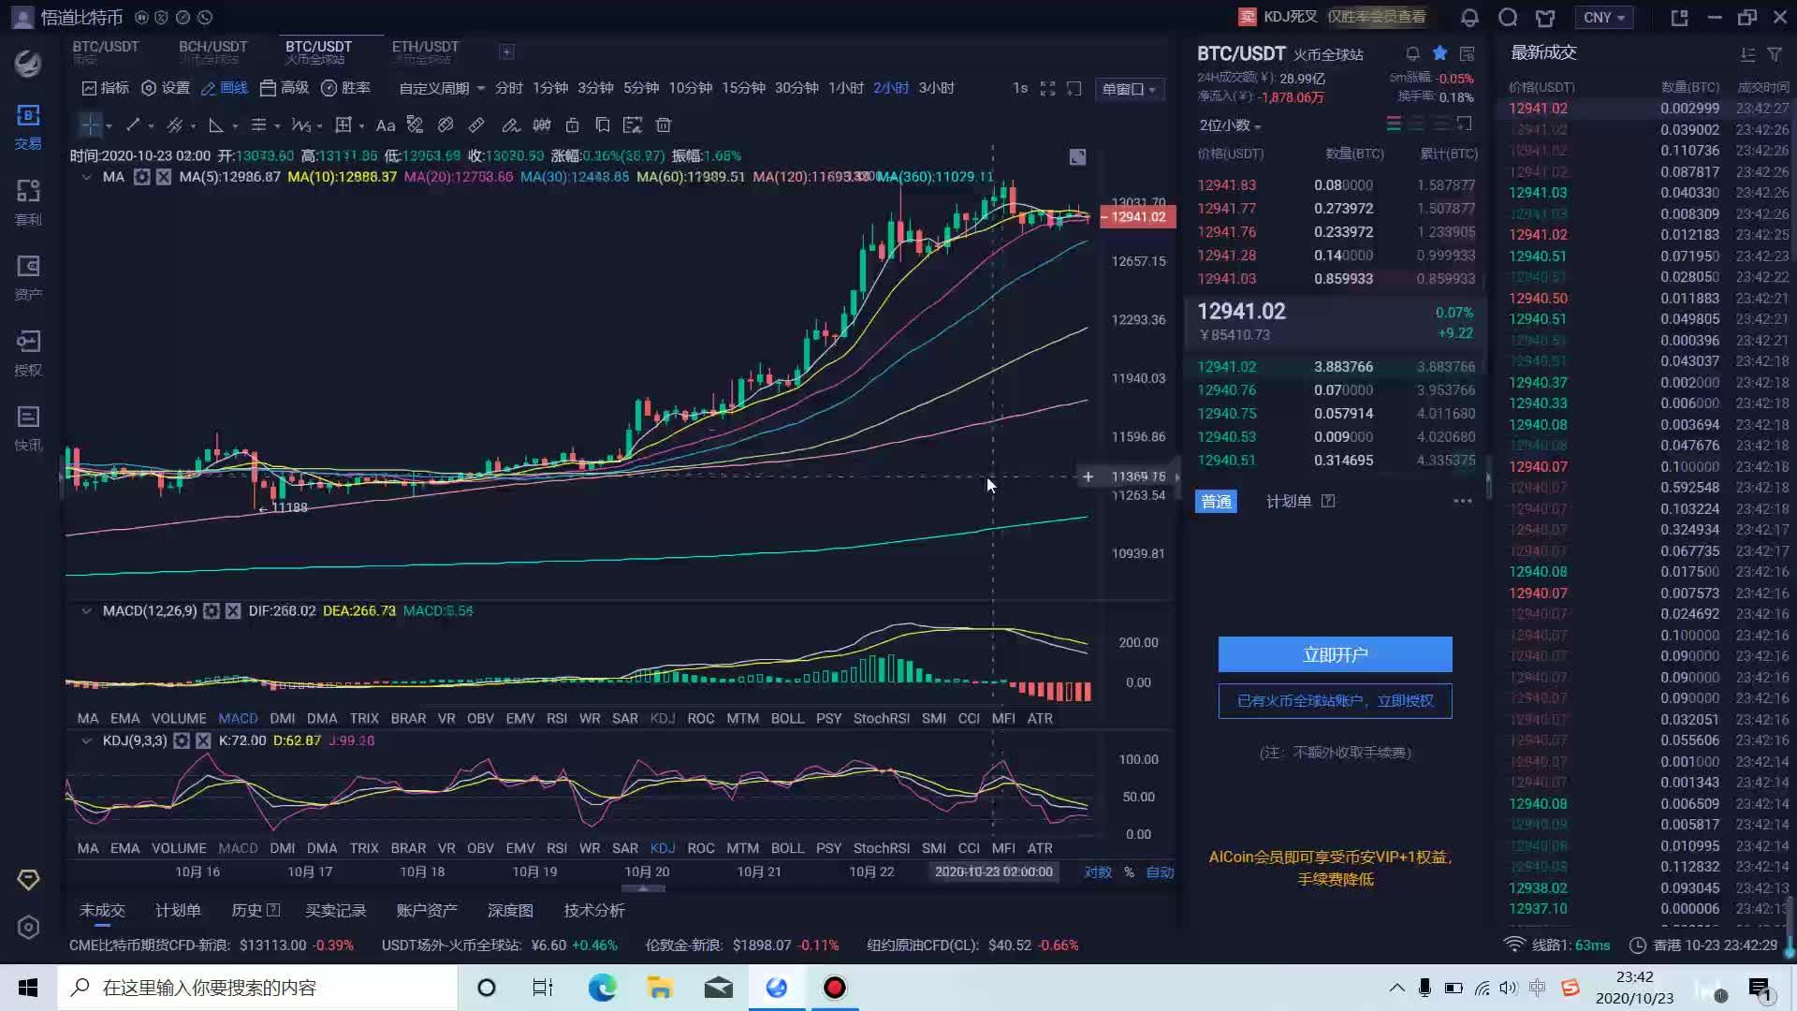Image resolution: width=1797 pixels, height=1011 pixels.
Task: Click the filter icon in 最新成交 panel
Action: pos(1774,54)
